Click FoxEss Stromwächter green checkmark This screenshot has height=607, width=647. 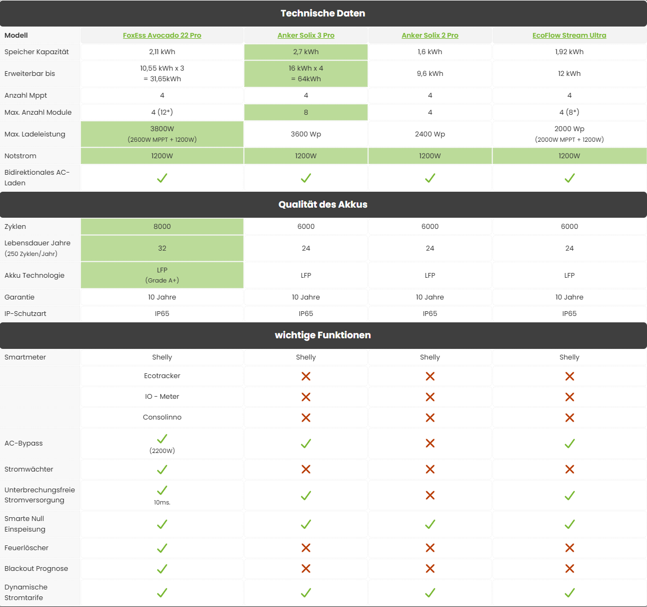pyautogui.click(x=162, y=469)
